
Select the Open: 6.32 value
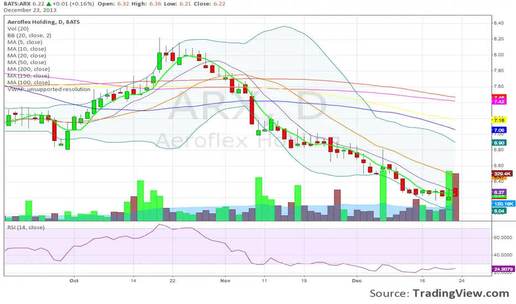[x=113, y=4]
